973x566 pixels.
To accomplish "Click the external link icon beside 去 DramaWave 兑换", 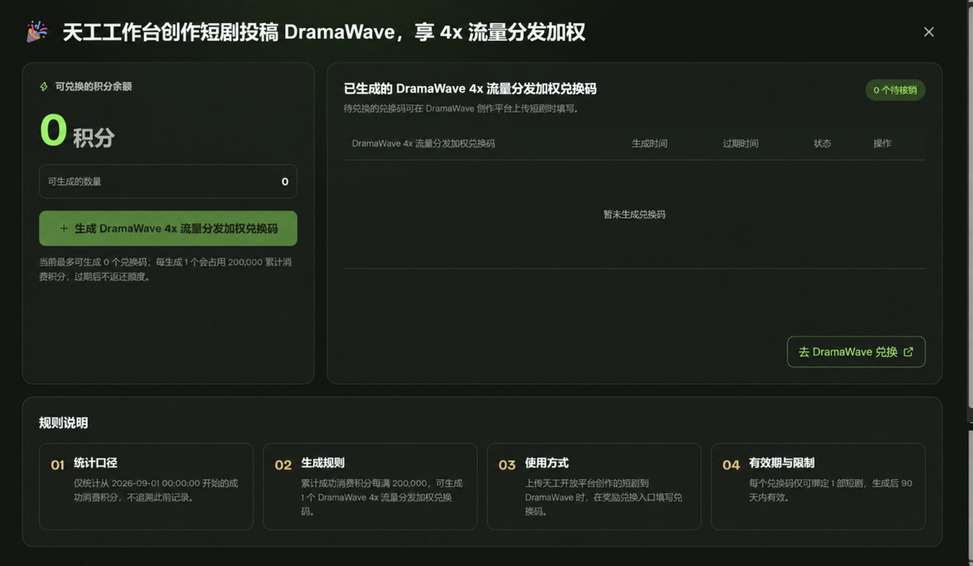I will [908, 352].
